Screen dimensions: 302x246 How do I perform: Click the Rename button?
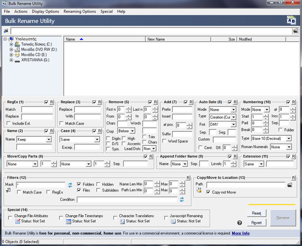(x=283, y=218)
